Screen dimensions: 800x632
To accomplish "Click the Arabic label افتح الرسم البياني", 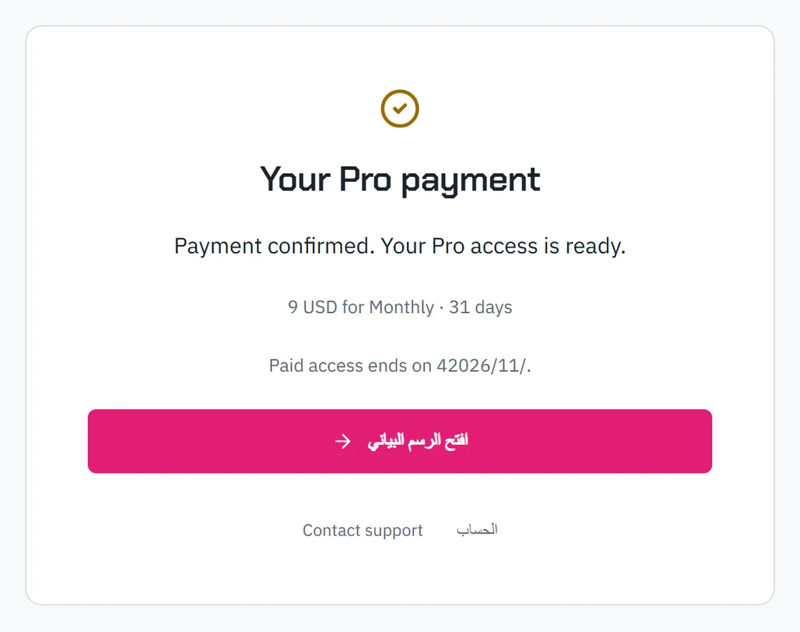I will click(x=418, y=442).
